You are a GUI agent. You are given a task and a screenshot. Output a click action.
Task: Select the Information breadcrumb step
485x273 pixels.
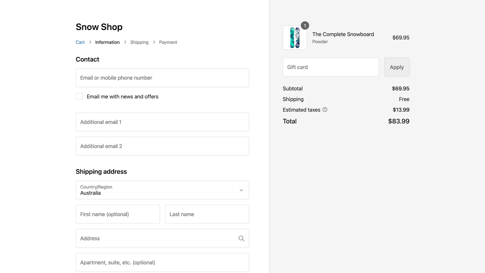[108, 42]
